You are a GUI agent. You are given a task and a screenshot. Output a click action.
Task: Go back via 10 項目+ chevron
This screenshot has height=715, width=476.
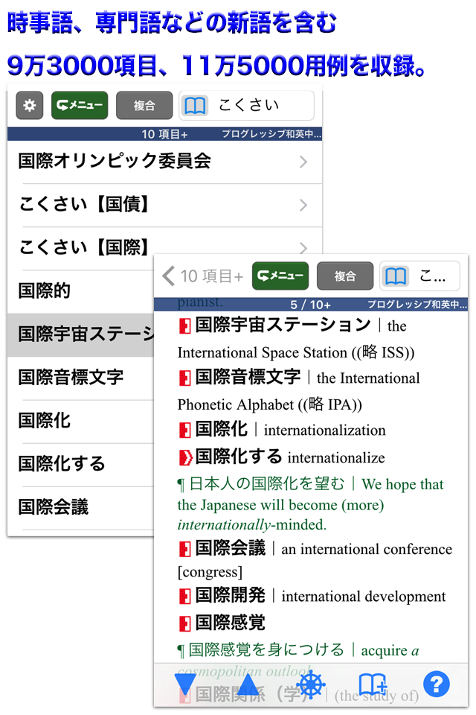tap(203, 276)
